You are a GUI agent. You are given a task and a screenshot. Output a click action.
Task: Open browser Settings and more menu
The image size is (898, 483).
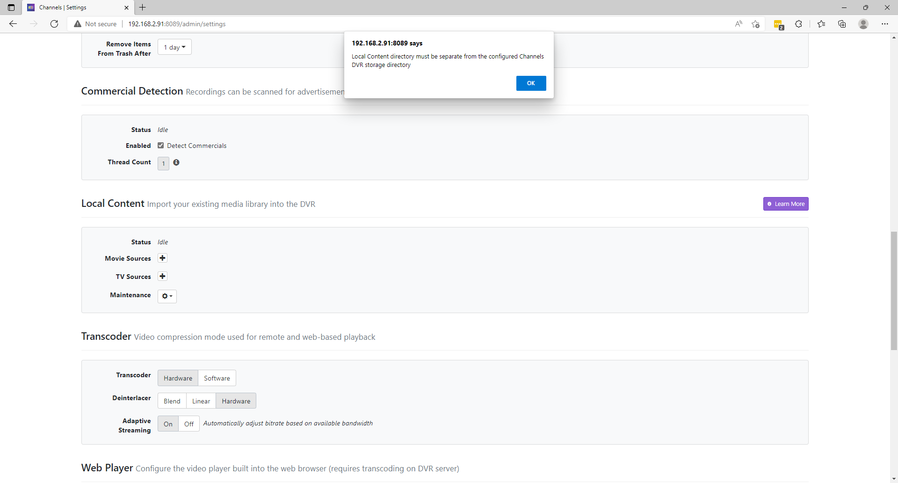tap(884, 24)
